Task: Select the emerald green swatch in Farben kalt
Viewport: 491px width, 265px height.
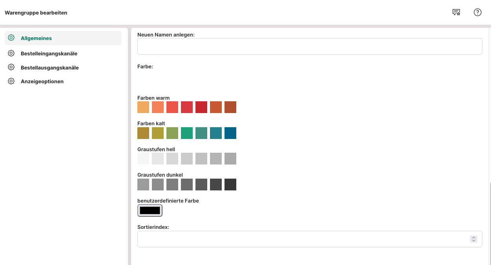Action: coord(187,133)
